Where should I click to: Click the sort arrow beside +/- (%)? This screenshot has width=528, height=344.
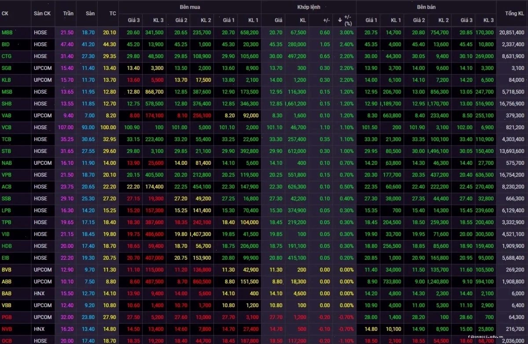tap(340, 20)
